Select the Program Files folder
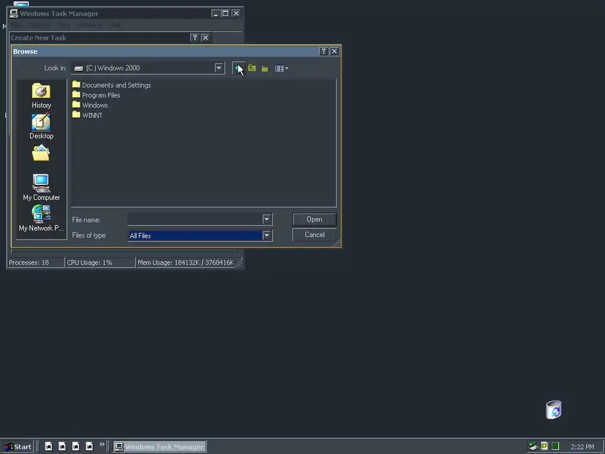This screenshot has height=454, width=605. pyautogui.click(x=96, y=95)
